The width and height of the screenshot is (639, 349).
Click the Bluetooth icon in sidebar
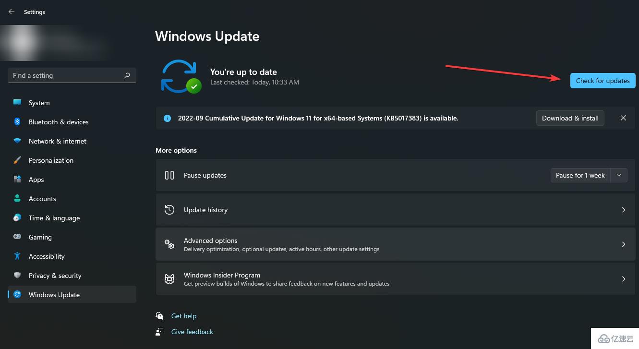point(17,122)
